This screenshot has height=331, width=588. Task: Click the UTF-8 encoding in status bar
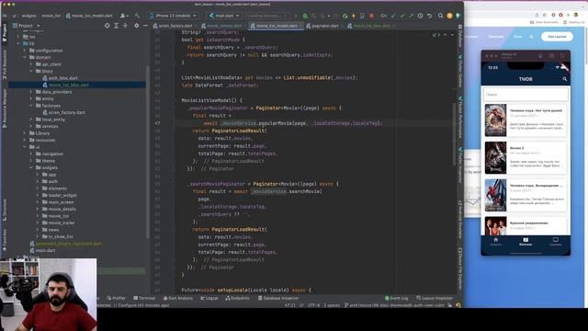313,305
